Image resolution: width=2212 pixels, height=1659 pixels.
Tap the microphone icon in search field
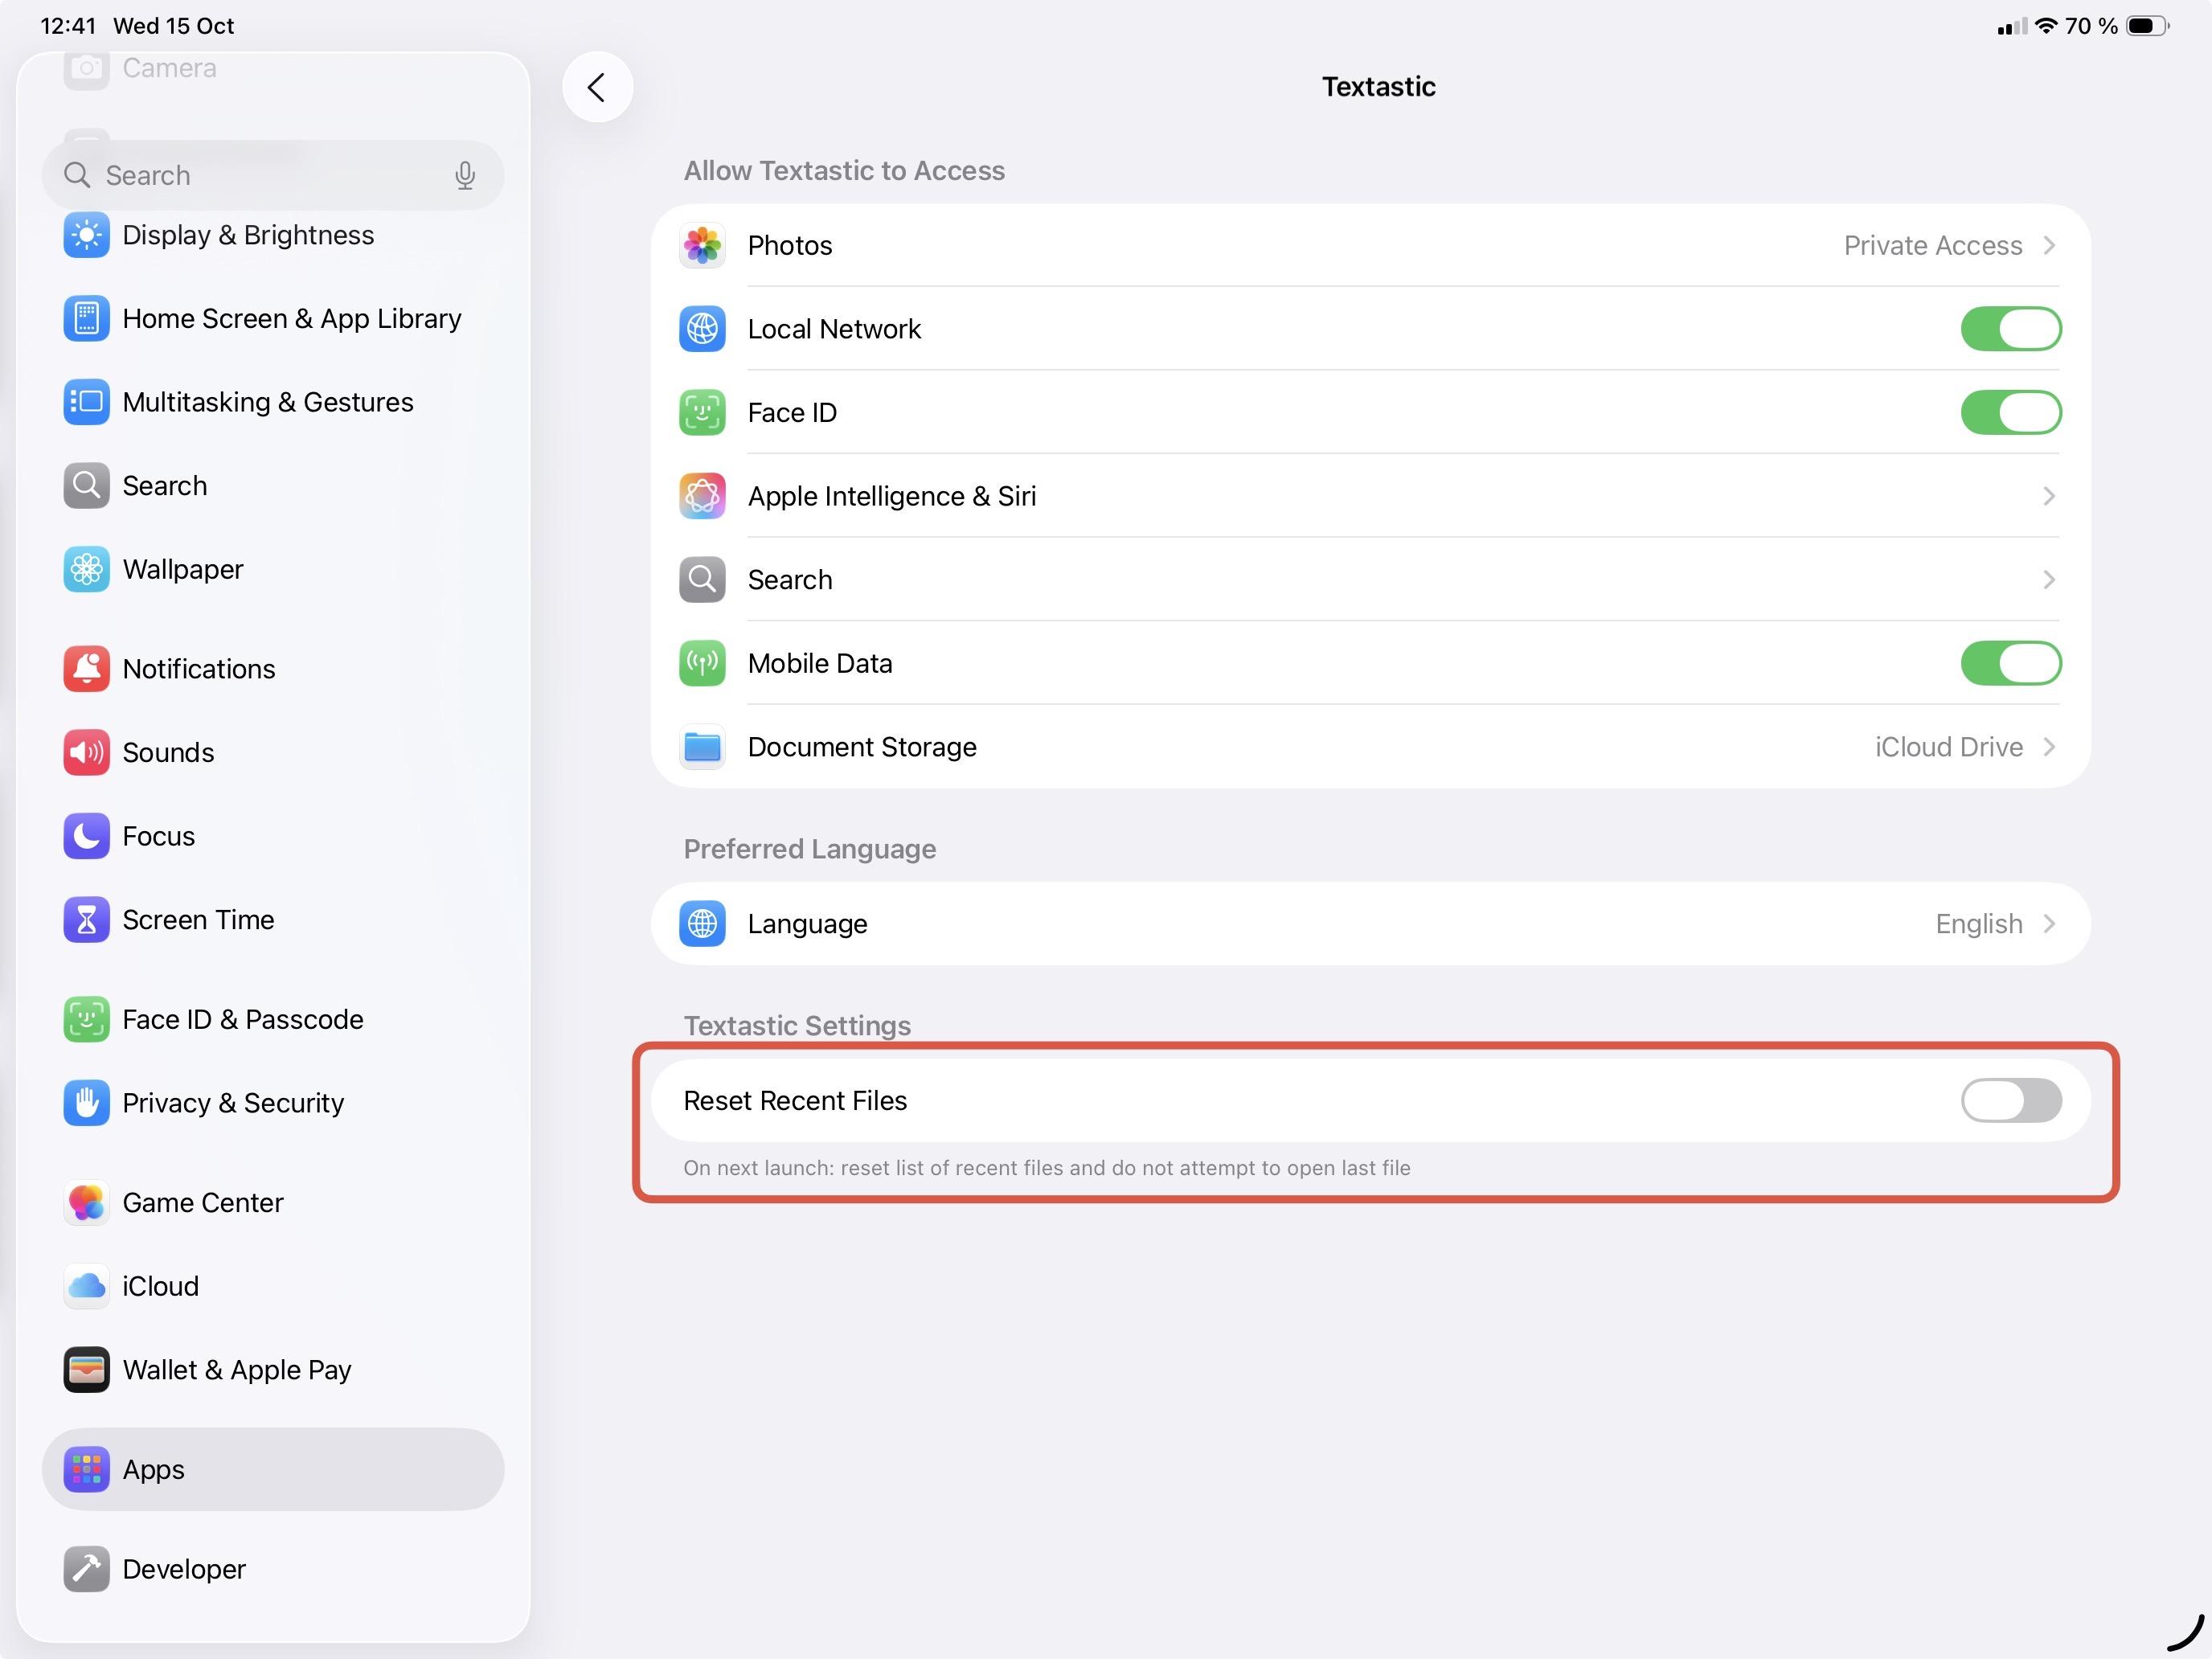[x=464, y=175]
